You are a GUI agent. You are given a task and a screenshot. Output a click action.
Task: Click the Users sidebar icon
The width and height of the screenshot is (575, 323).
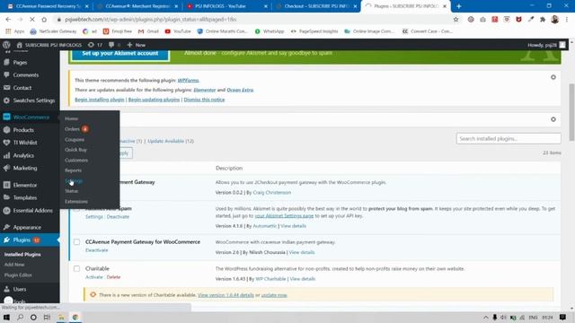[x=6, y=289]
